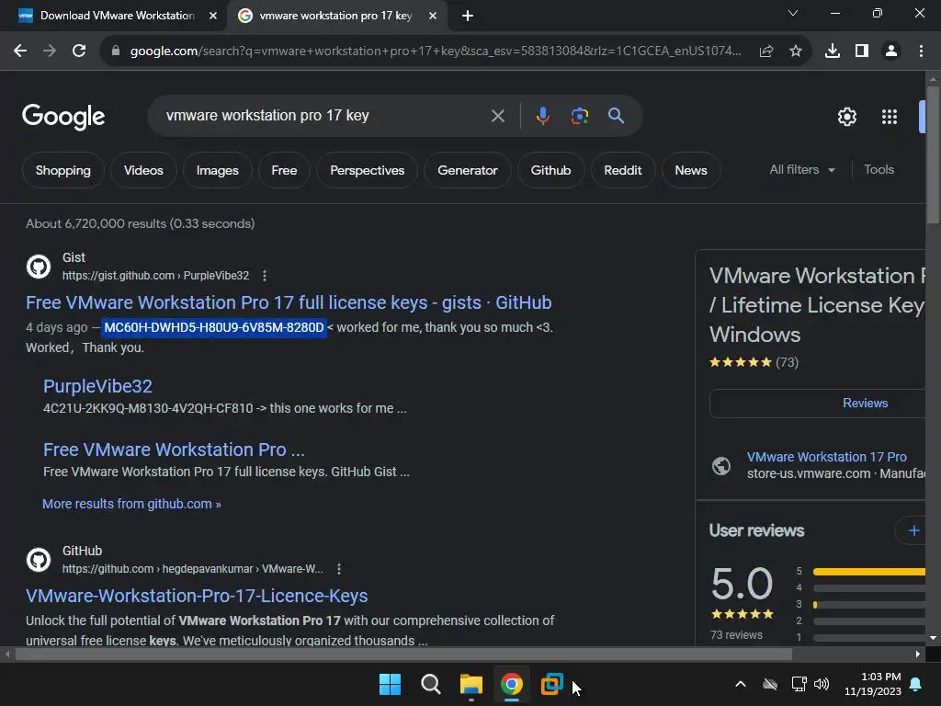Screen dimensions: 941x706
Task: Open Windows taskbar search
Action: tap(430, 684)
